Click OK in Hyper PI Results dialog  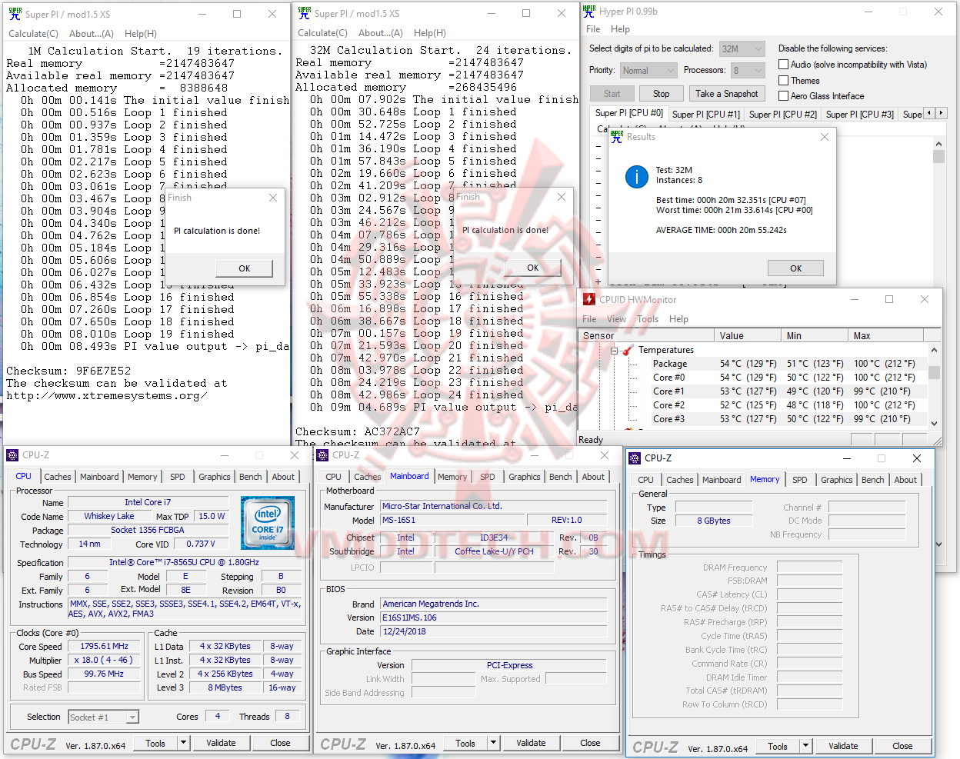[x=795, y=268]
